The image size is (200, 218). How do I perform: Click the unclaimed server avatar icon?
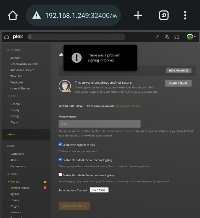tap(65, 86)
